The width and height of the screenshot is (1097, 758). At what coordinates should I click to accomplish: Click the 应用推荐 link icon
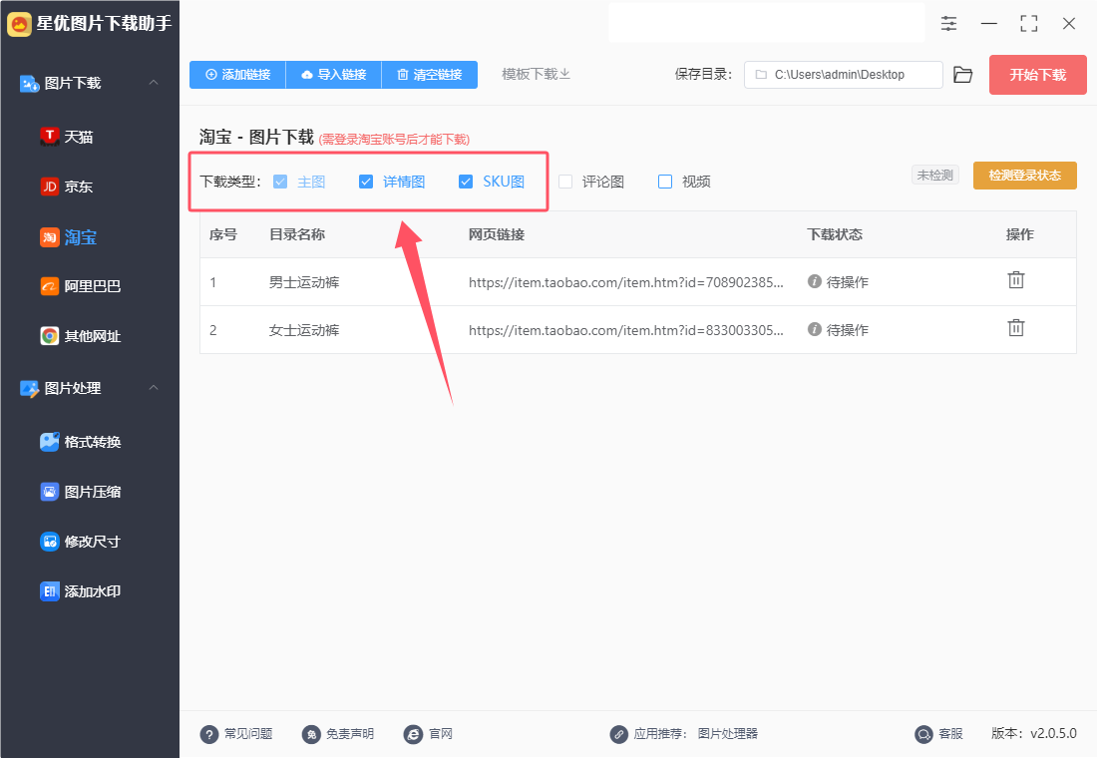coord(618,734)
